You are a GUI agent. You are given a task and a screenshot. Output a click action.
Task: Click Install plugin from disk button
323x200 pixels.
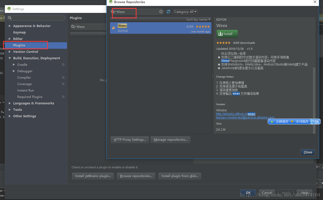pos(180,176)
